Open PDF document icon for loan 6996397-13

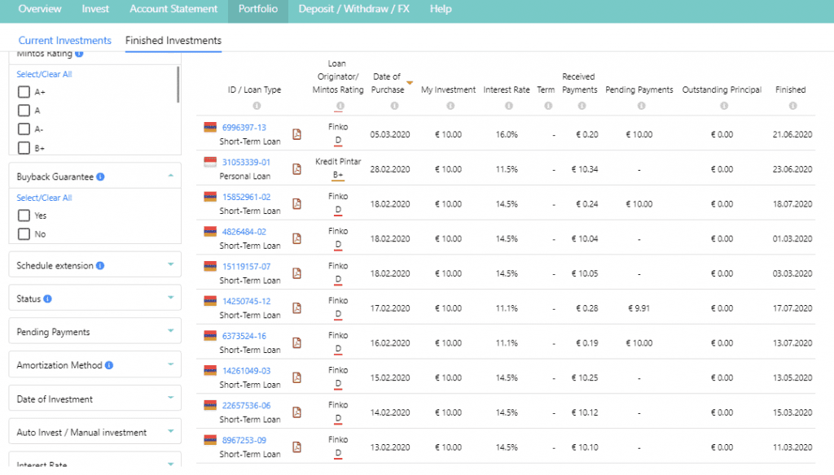click(x=296, y=134)
